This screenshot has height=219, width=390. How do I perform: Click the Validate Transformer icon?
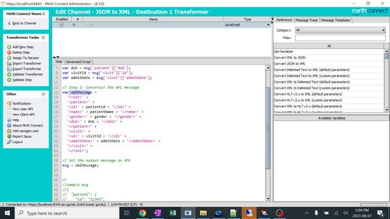tap(9, 74)
